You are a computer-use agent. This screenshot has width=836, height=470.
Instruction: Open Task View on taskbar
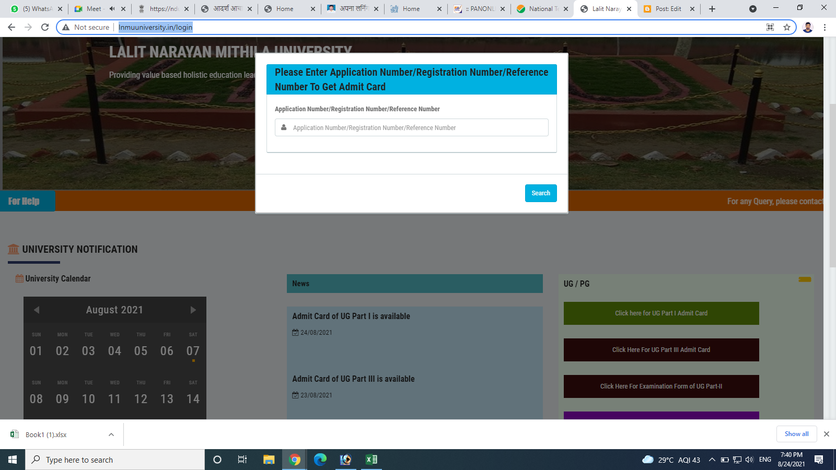242,460
